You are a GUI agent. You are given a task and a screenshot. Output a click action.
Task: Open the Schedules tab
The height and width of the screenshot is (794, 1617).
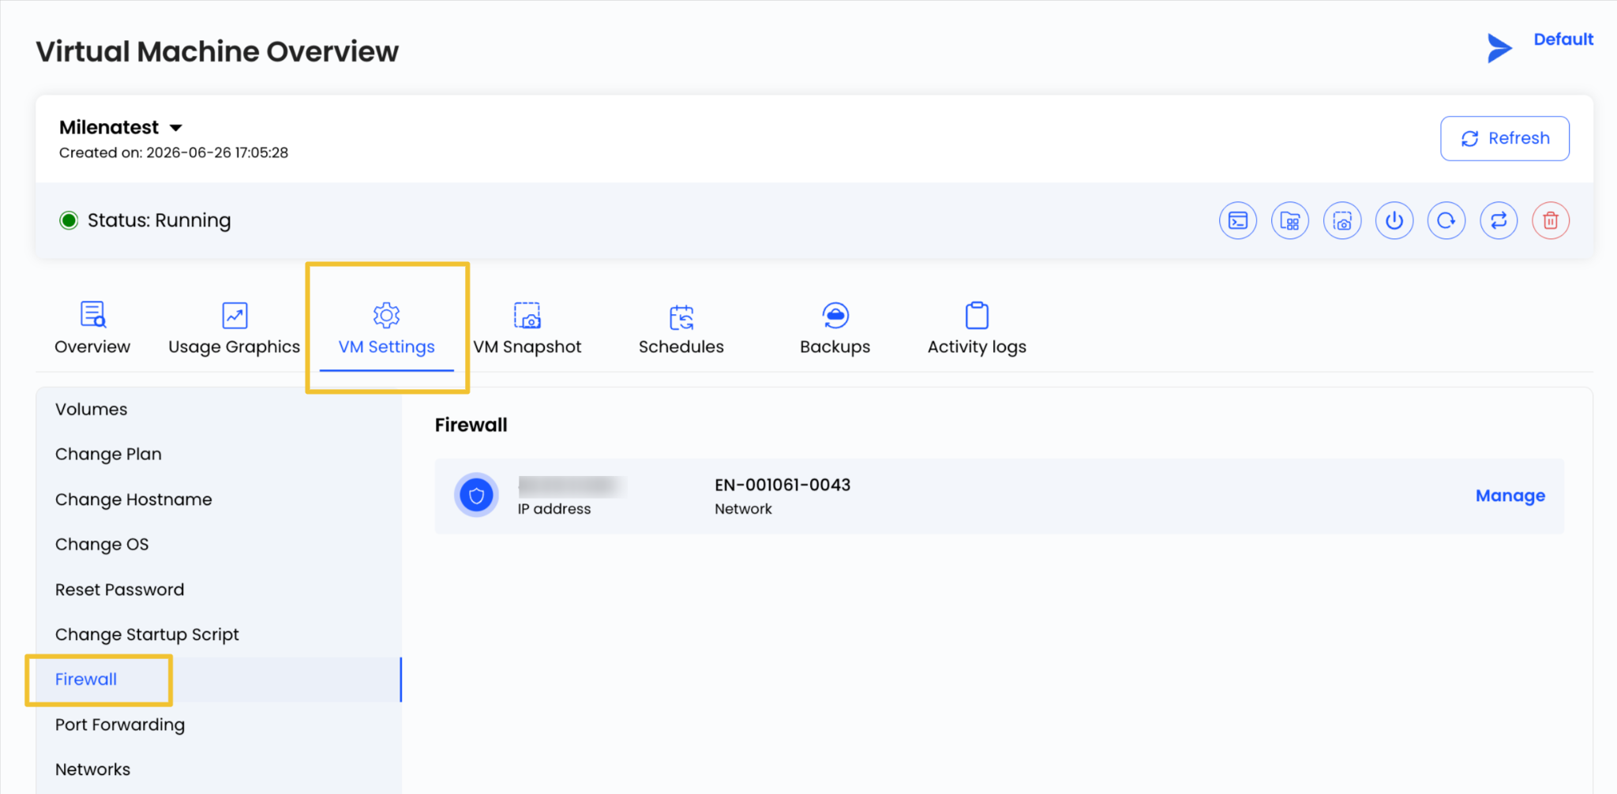[x=681, y=328]
